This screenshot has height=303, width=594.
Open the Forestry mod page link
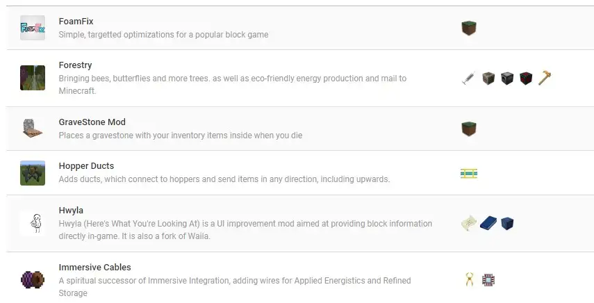75,65
